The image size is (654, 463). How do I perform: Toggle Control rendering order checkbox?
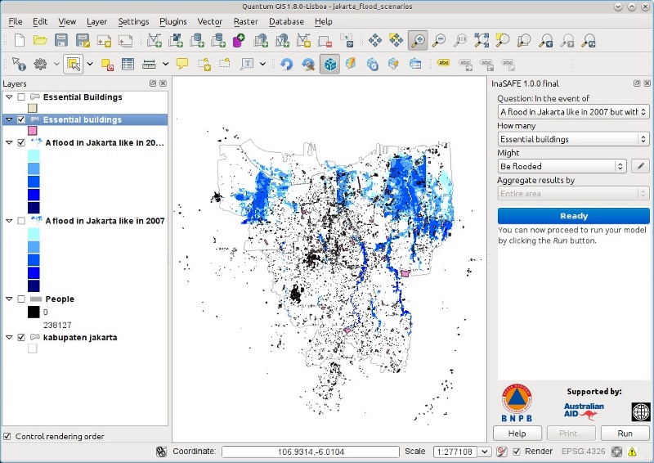7,436
